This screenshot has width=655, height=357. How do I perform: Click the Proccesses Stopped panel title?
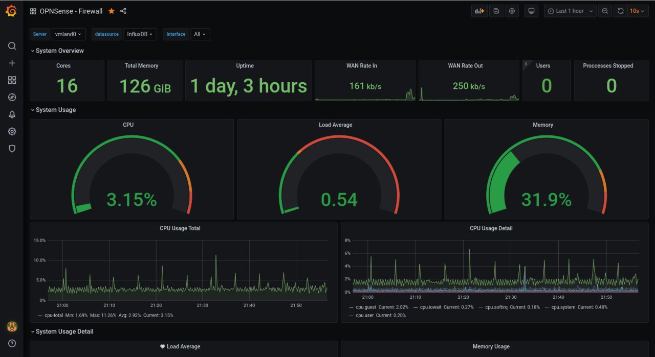coord(608,66)
